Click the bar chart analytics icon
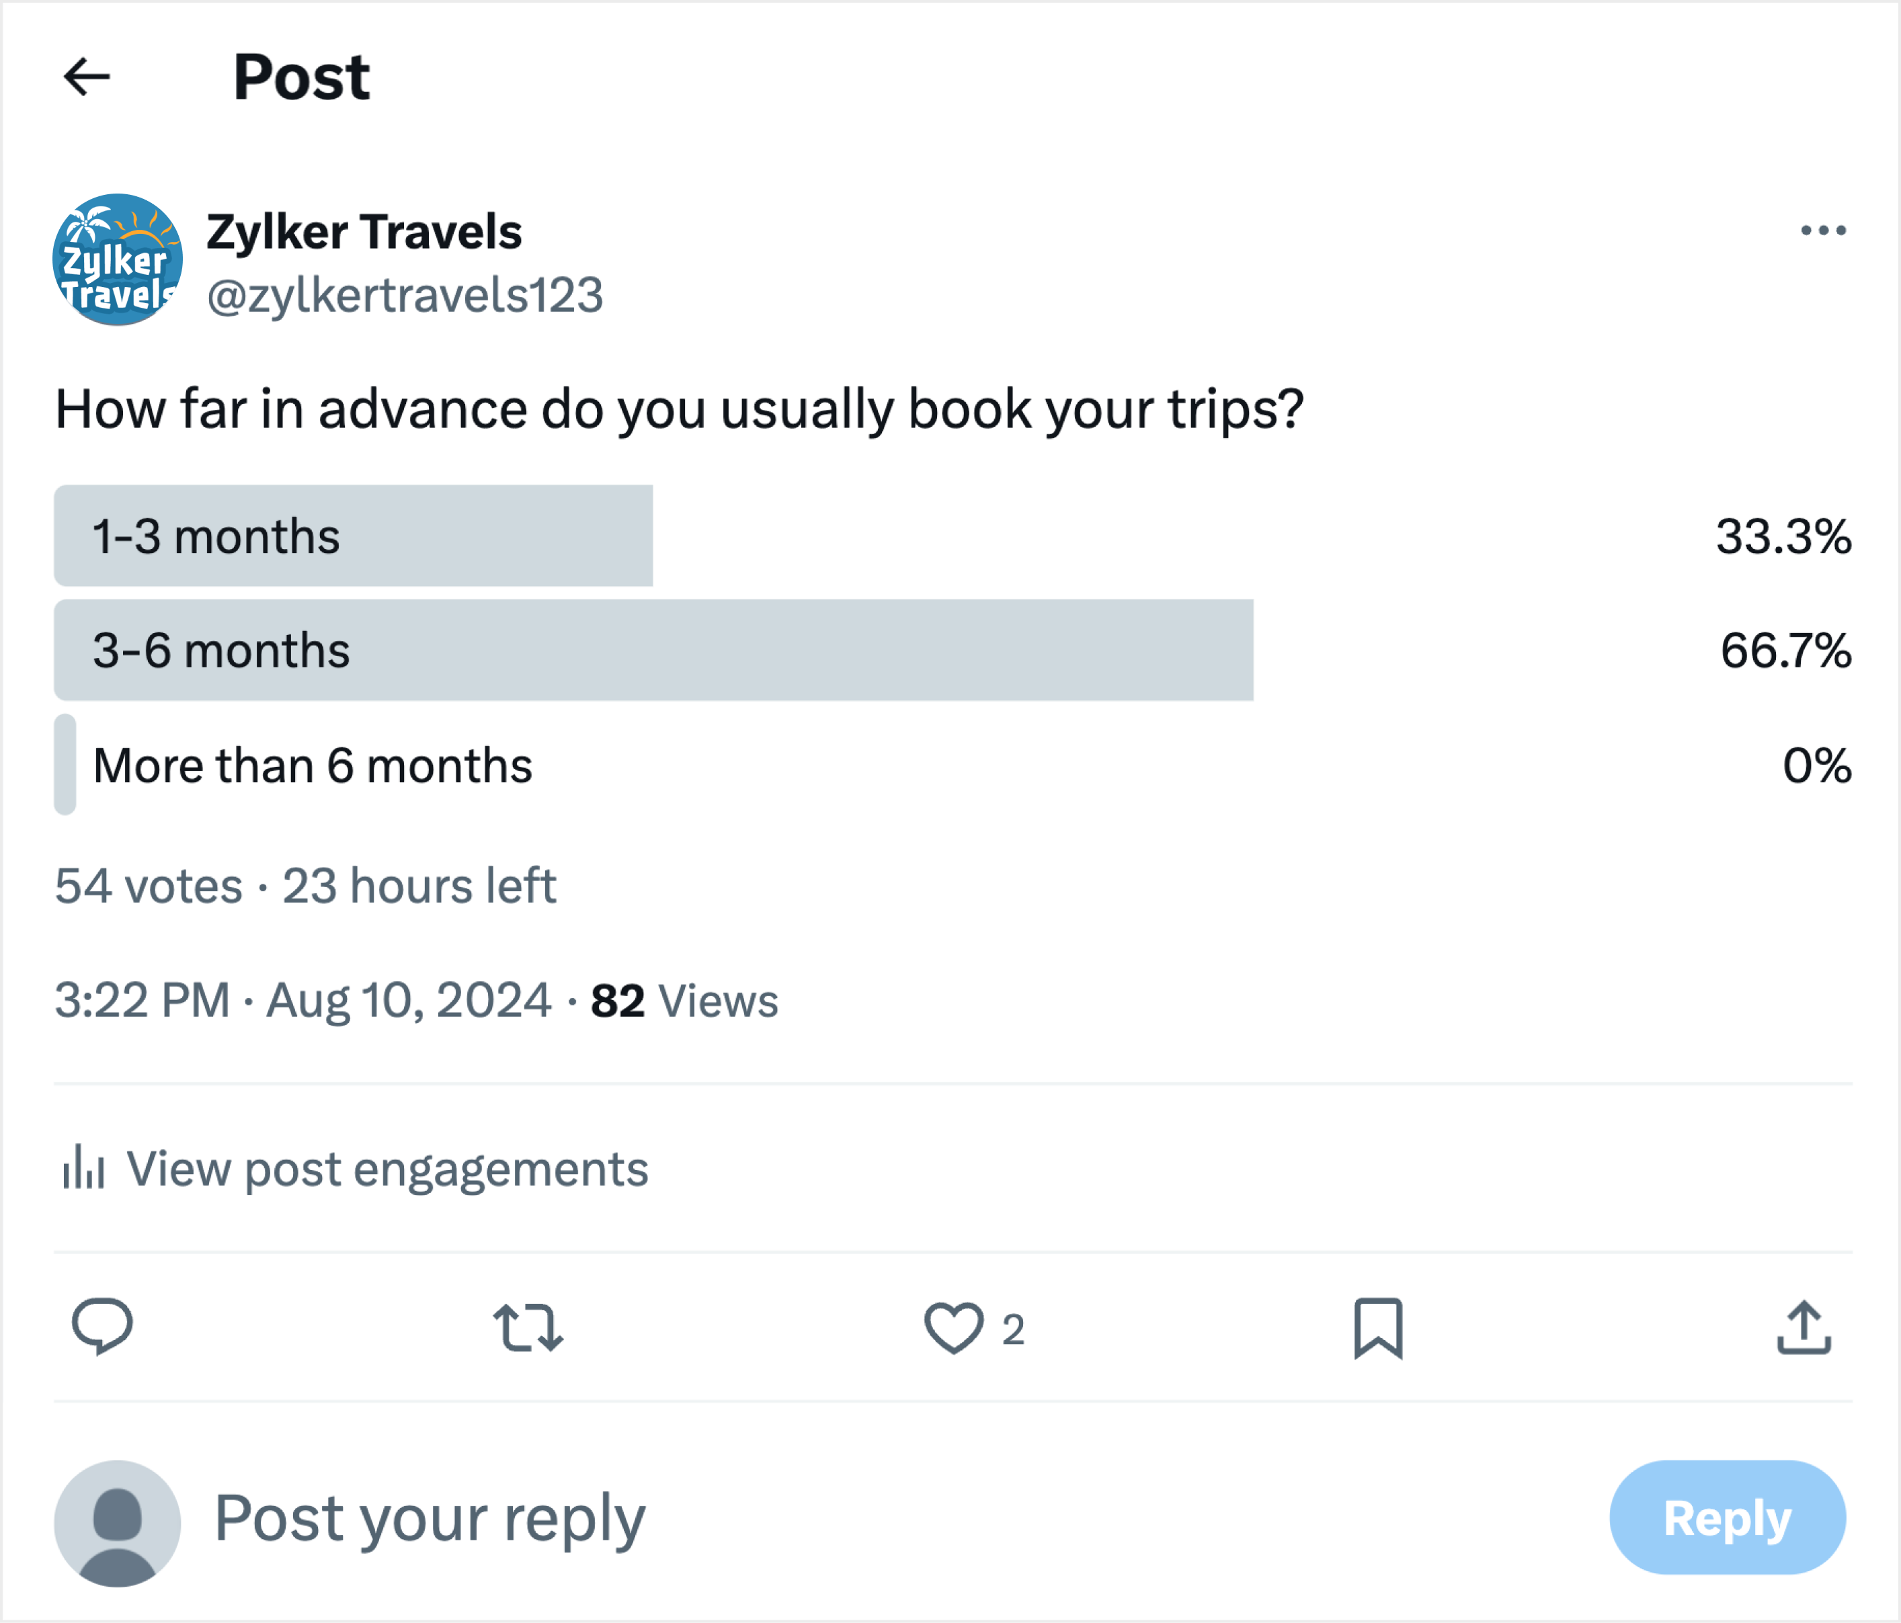The image size is (1901, 1623). 83,1168
